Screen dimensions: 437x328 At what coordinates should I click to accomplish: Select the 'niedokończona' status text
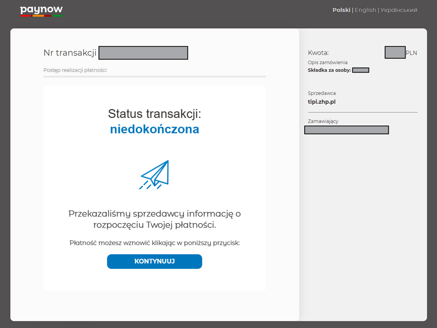pos(154,130)
